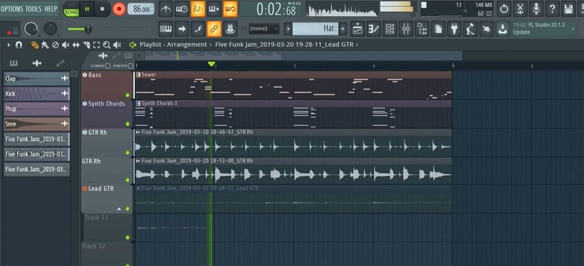Mute the Bass track
The width and height of the screenshot is (584, 266).
click(x=127, y=95)
